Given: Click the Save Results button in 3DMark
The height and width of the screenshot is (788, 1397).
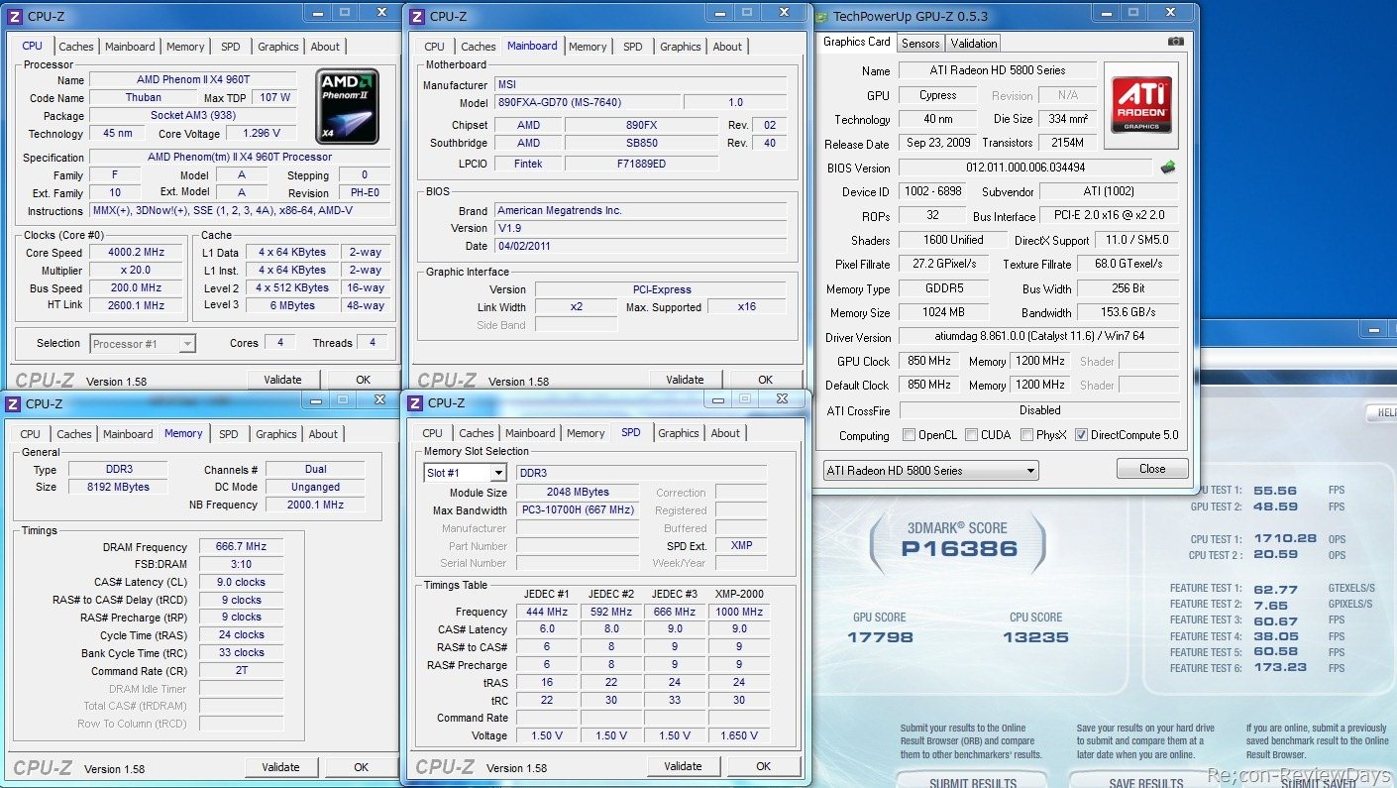Looking at the screenshot, I should click(1145, 781).
